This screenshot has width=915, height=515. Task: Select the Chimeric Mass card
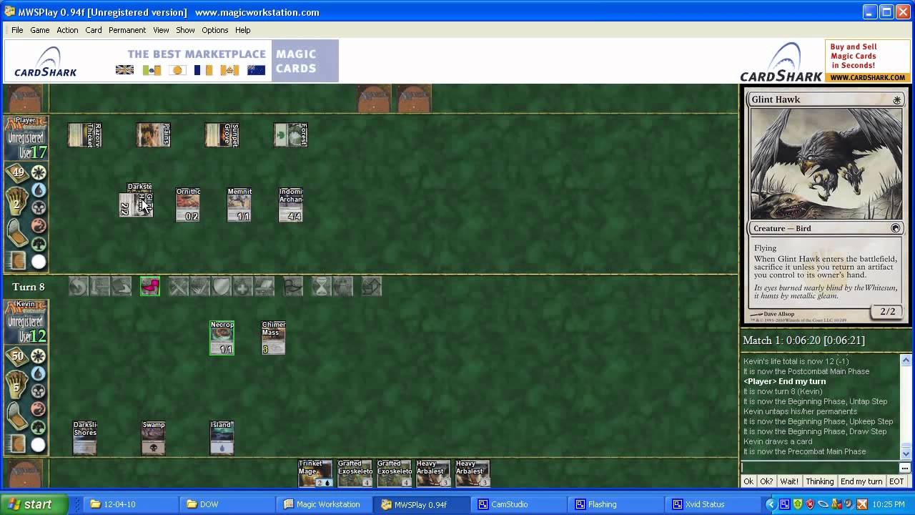[x=273, y=338]
